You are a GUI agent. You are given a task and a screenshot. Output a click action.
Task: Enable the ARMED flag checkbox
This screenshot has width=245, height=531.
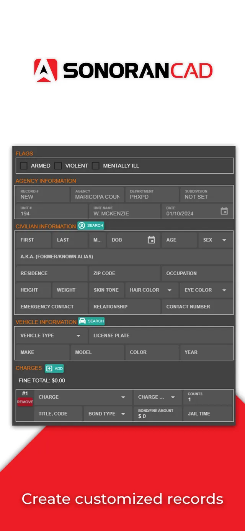pos(23,166)
